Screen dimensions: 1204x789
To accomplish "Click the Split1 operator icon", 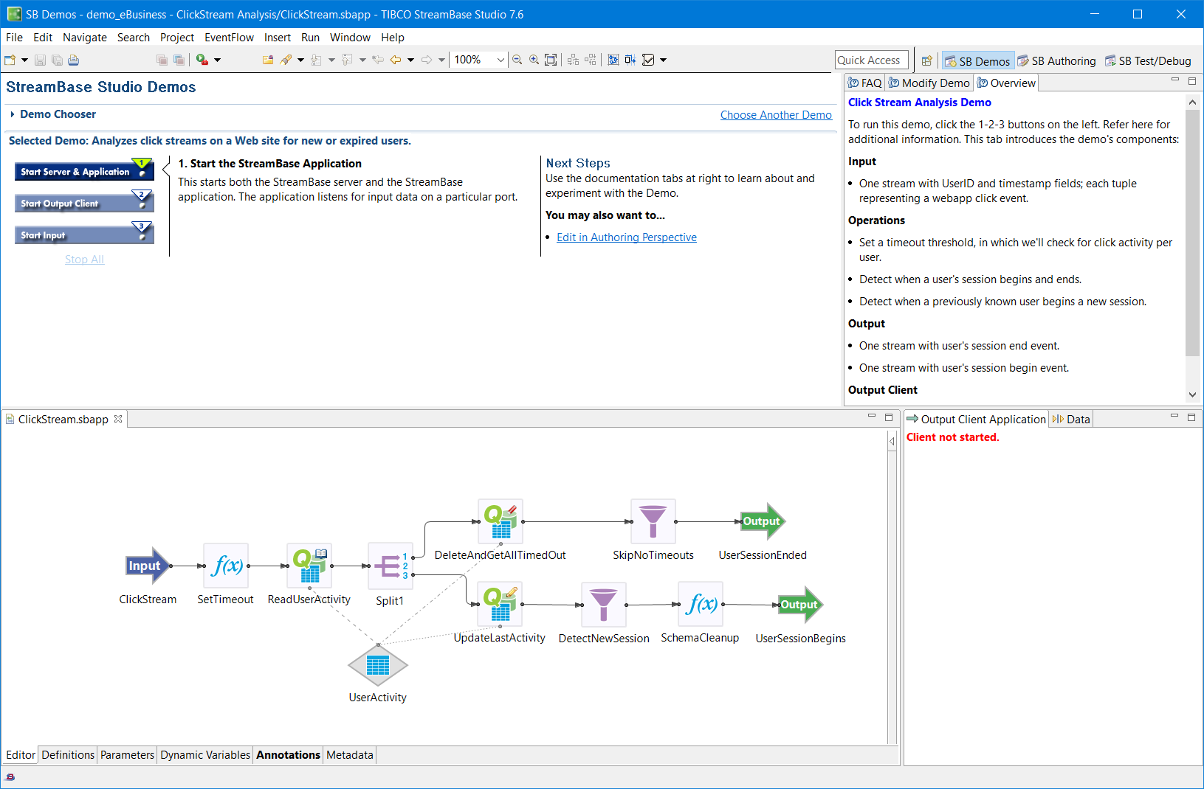I will pyautogui.click(x=390, y=566).
